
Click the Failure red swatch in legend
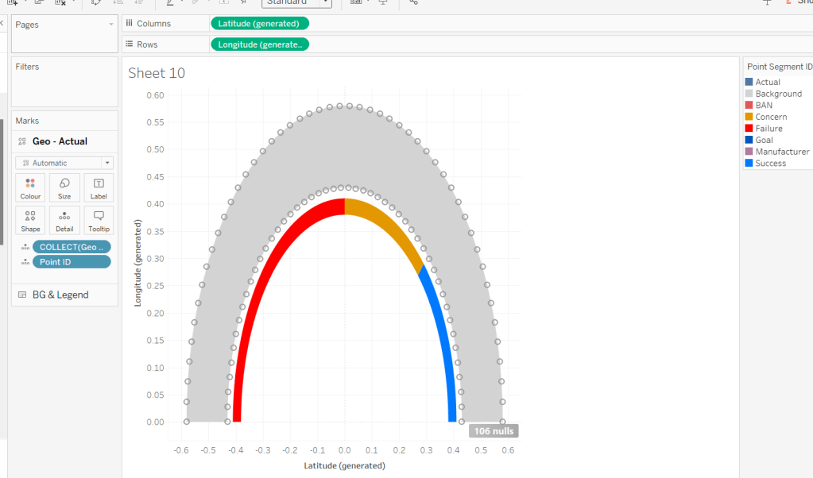pos(749,129)
